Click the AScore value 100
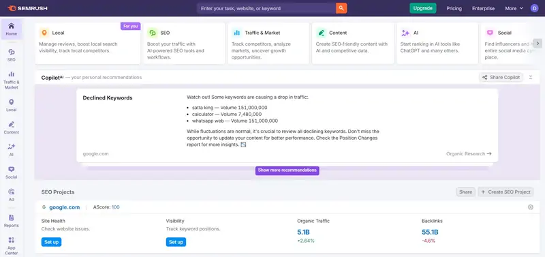This screenshot has width=545, height=257. point(115,207)
